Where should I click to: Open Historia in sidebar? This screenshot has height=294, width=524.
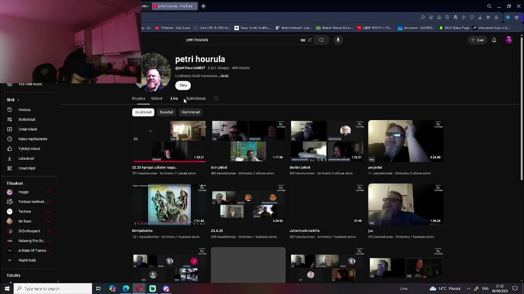(24, 110)
